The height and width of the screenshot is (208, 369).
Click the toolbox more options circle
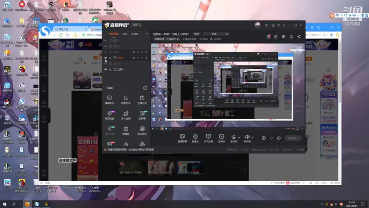pyautogui.click(x=145, y=88)
